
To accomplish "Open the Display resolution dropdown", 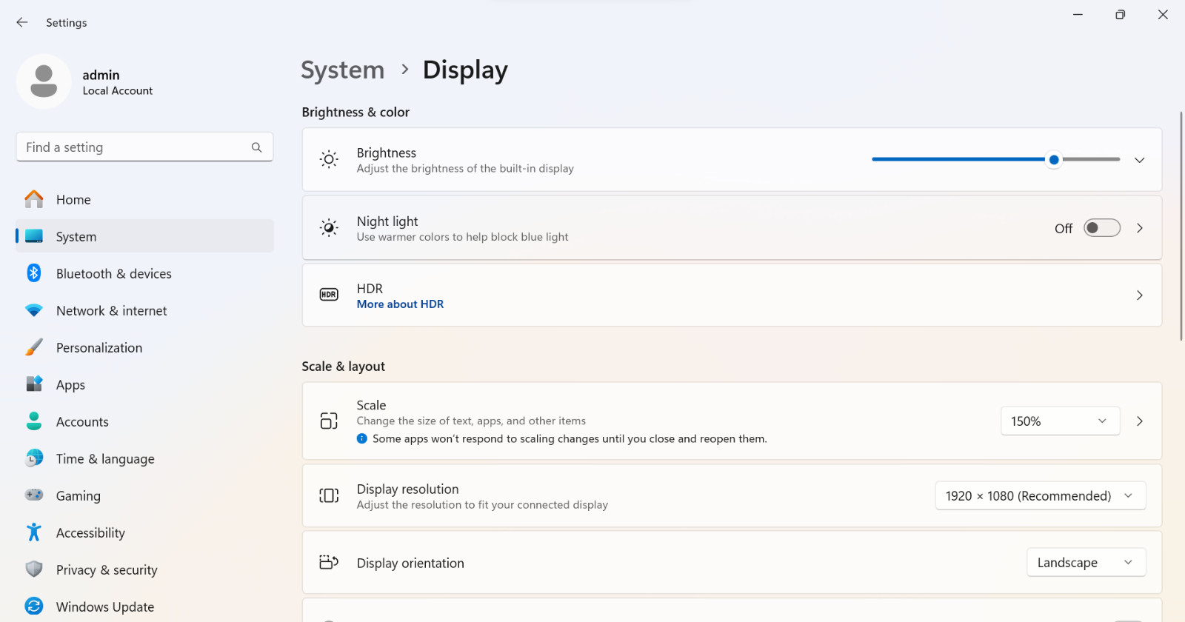I will 1040,495.
